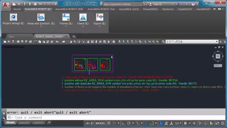Switch to the Home ribbon tab

coord(17,9)
